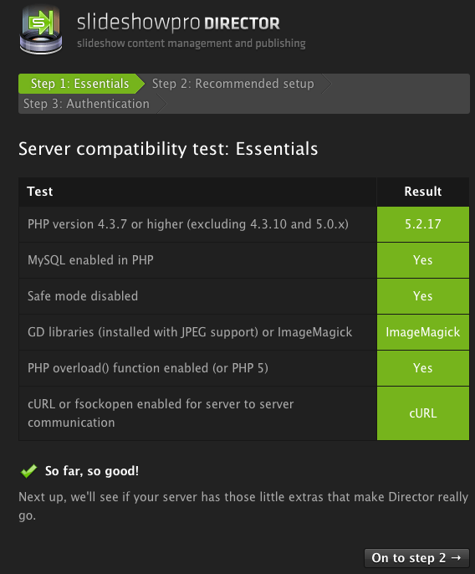
Task: Click Server compatibility test: Essentials heading
Action: click(168, 149)
